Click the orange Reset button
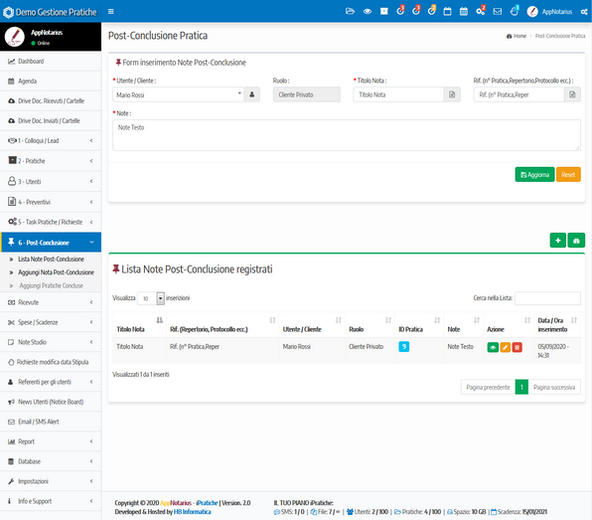 (568, 175)
